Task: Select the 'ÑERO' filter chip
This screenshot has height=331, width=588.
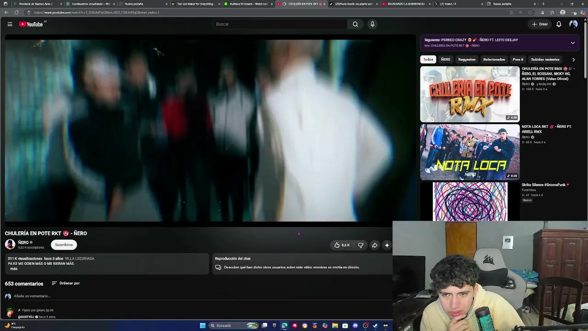Action: pos(446,59)
